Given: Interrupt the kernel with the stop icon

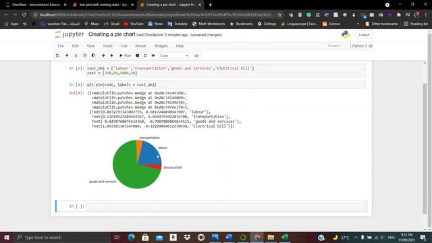Looking at the screenshot, I should click(137, 55).
